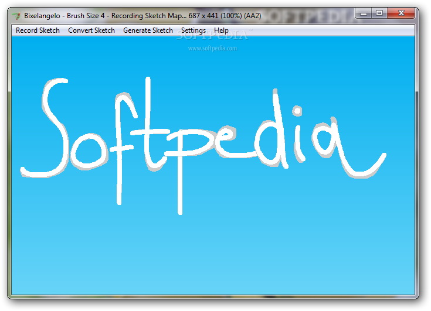Open the Generate Sketch menu
This screenshot has height=311, width=431.
tap(148, 30)
